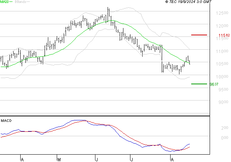Click the M month axis marker

pyautogui.click(x=59, y=159)
